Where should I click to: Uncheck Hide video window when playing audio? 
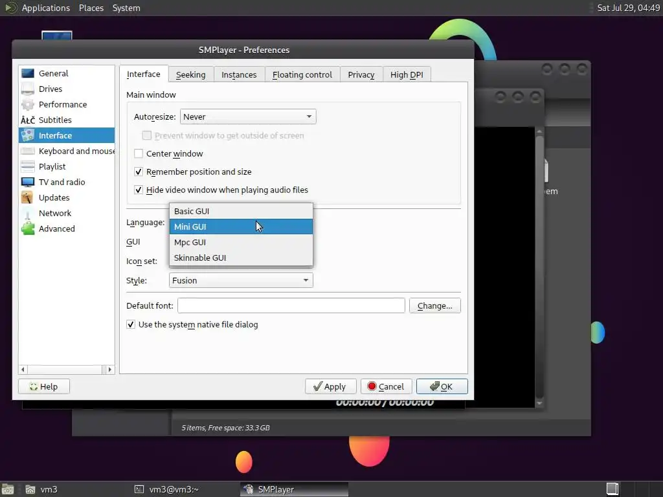pyautogui.click(x=139, y=190)
